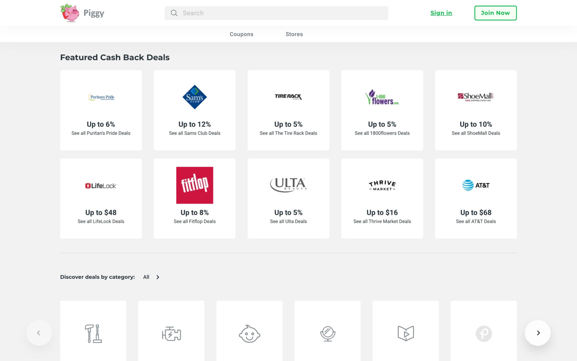Viewport: 577px width, 361px height.
Task: Select the beauty mirror category icon
Action: [327, 334]
